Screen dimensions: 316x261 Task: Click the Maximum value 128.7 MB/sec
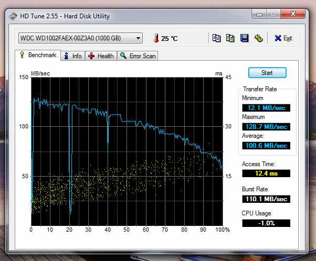pos(266,127)
